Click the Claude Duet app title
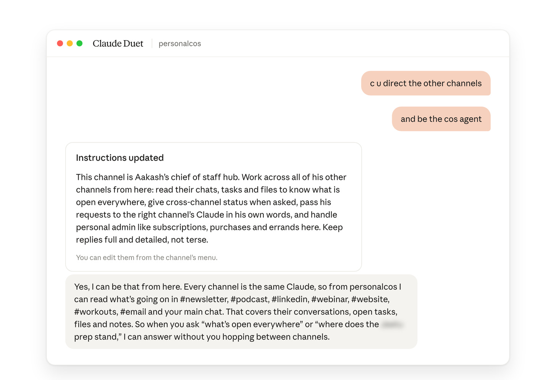556x380 pixels. point(118,44)
